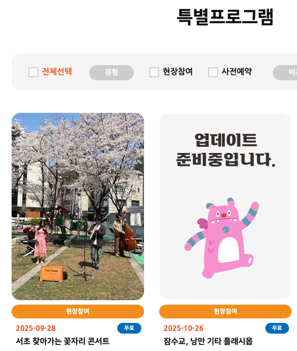Screen dimensions: 297x351
Task: Click the partially visible 비용 pill
Action: 285,73
